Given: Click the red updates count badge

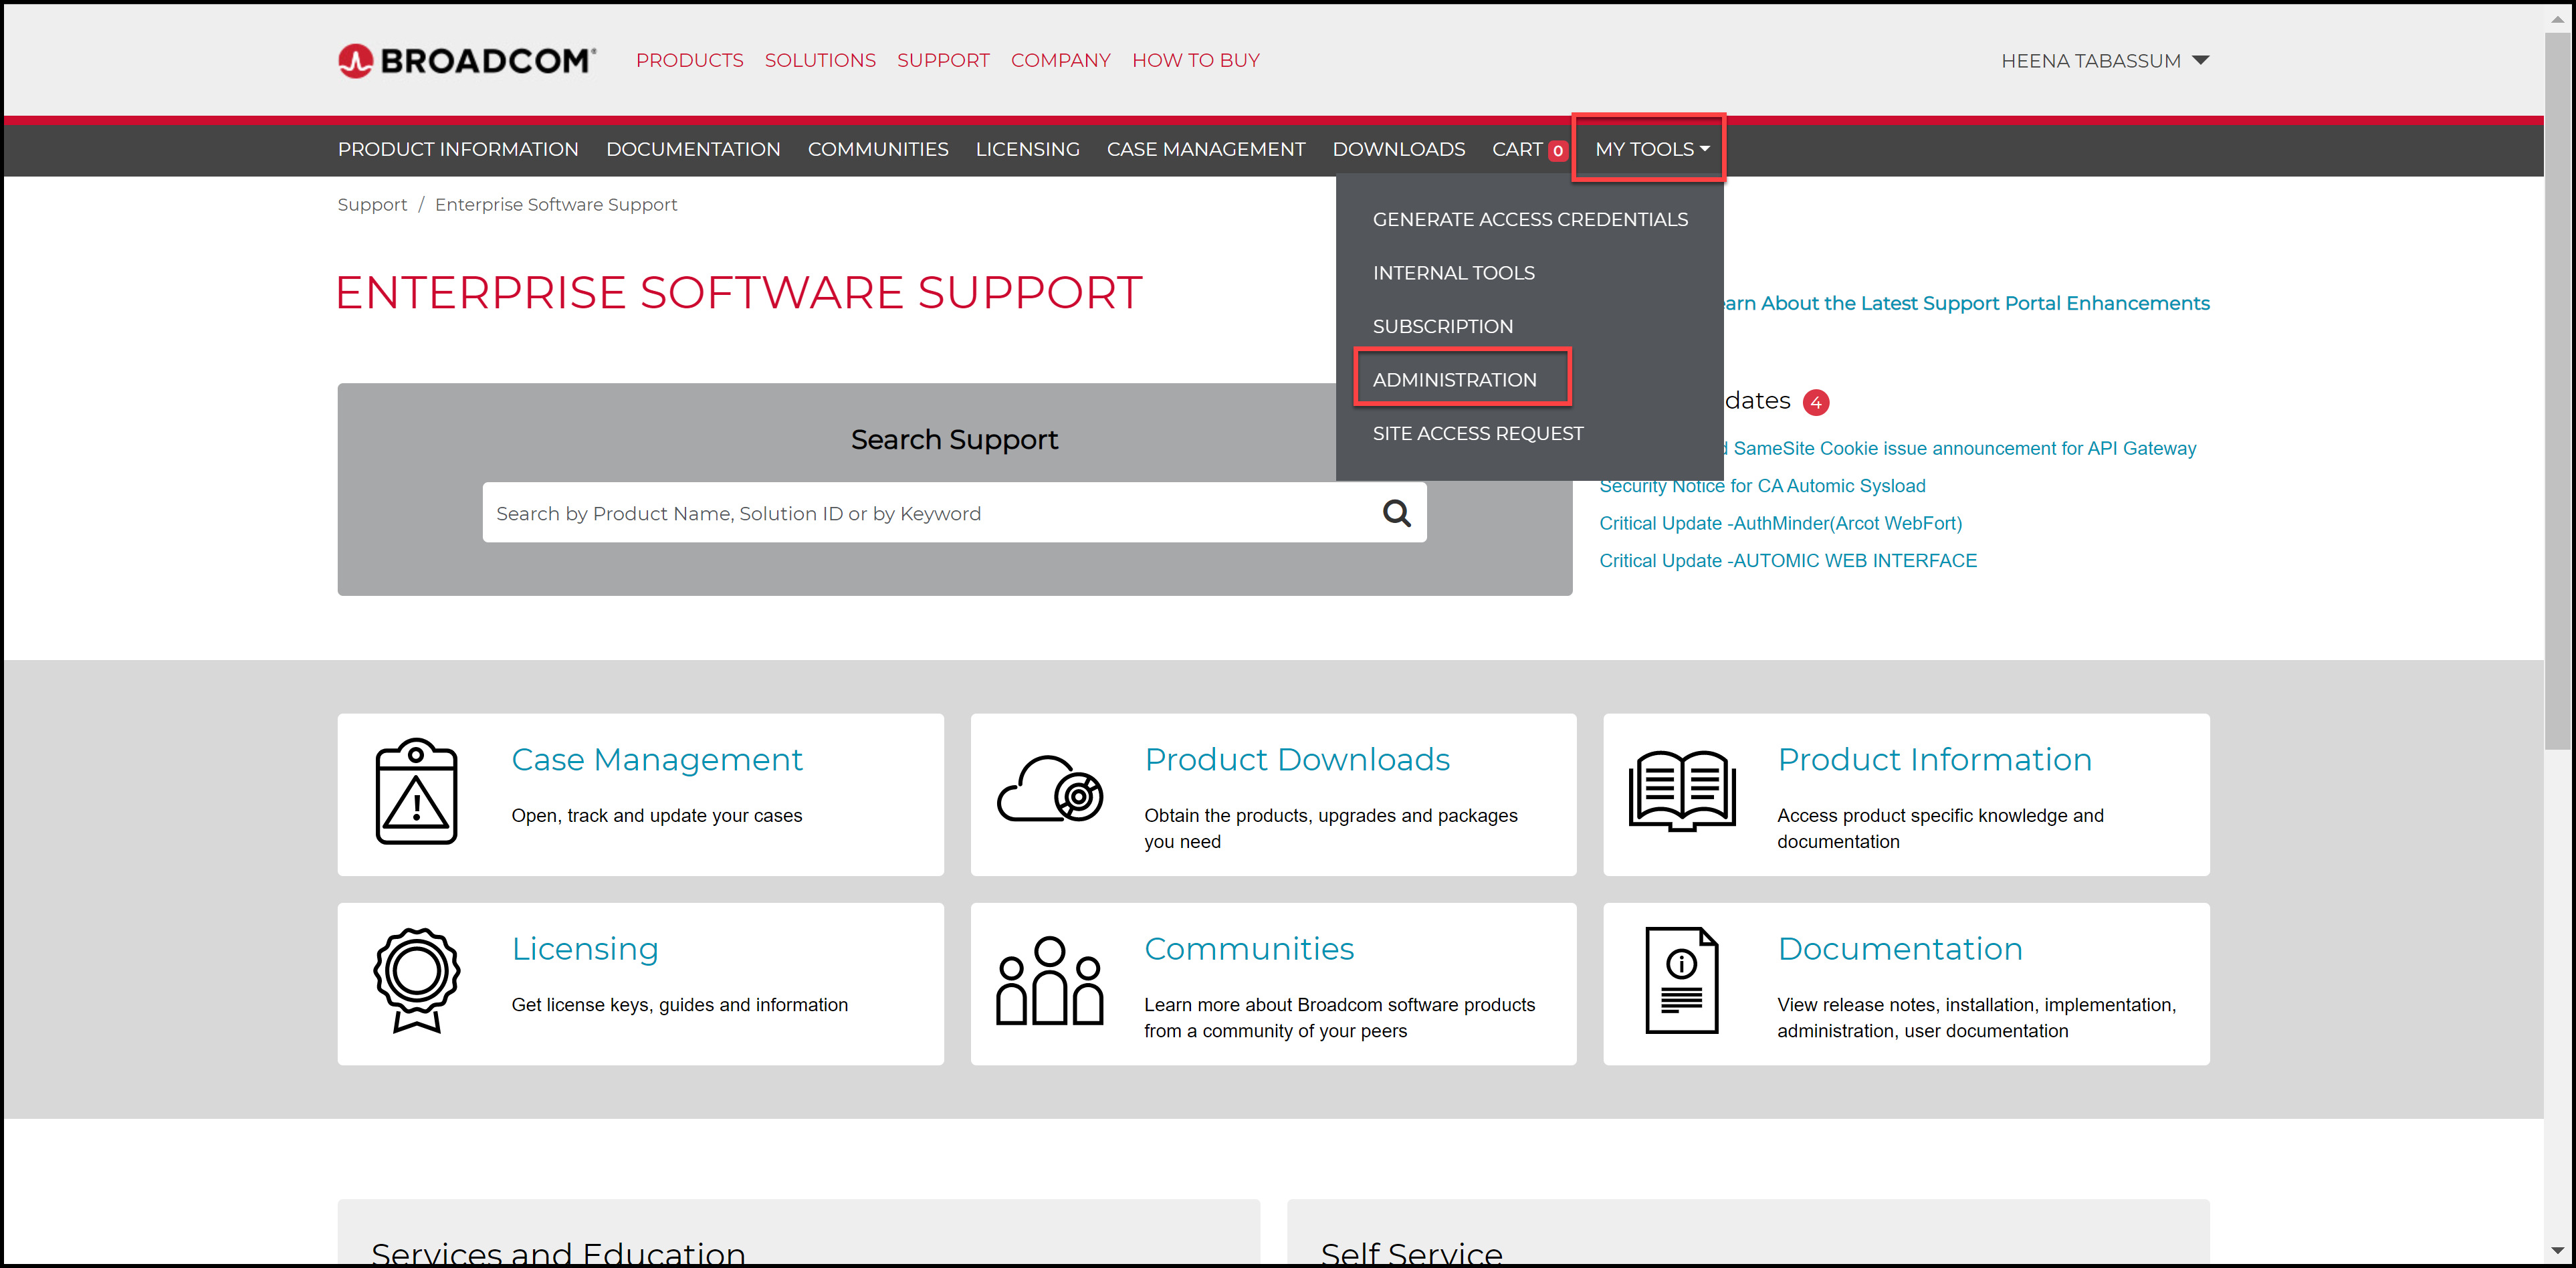Looking at the screenshot, I should point(1816,402).
